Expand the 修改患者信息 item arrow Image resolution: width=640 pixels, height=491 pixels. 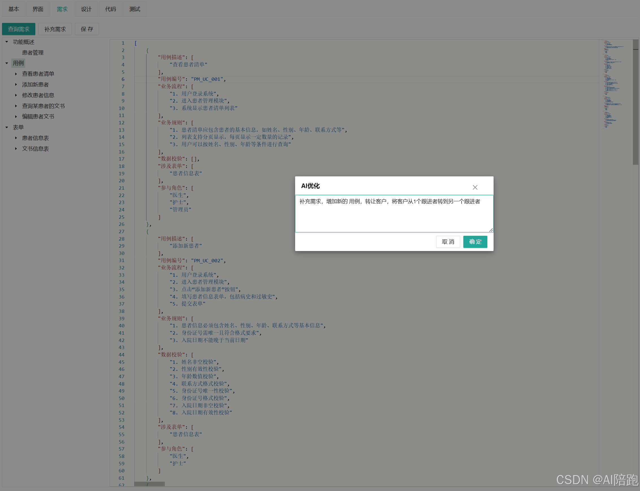click(x=16, y=95)
